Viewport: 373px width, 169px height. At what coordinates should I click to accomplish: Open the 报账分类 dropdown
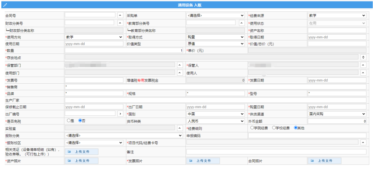124,135
